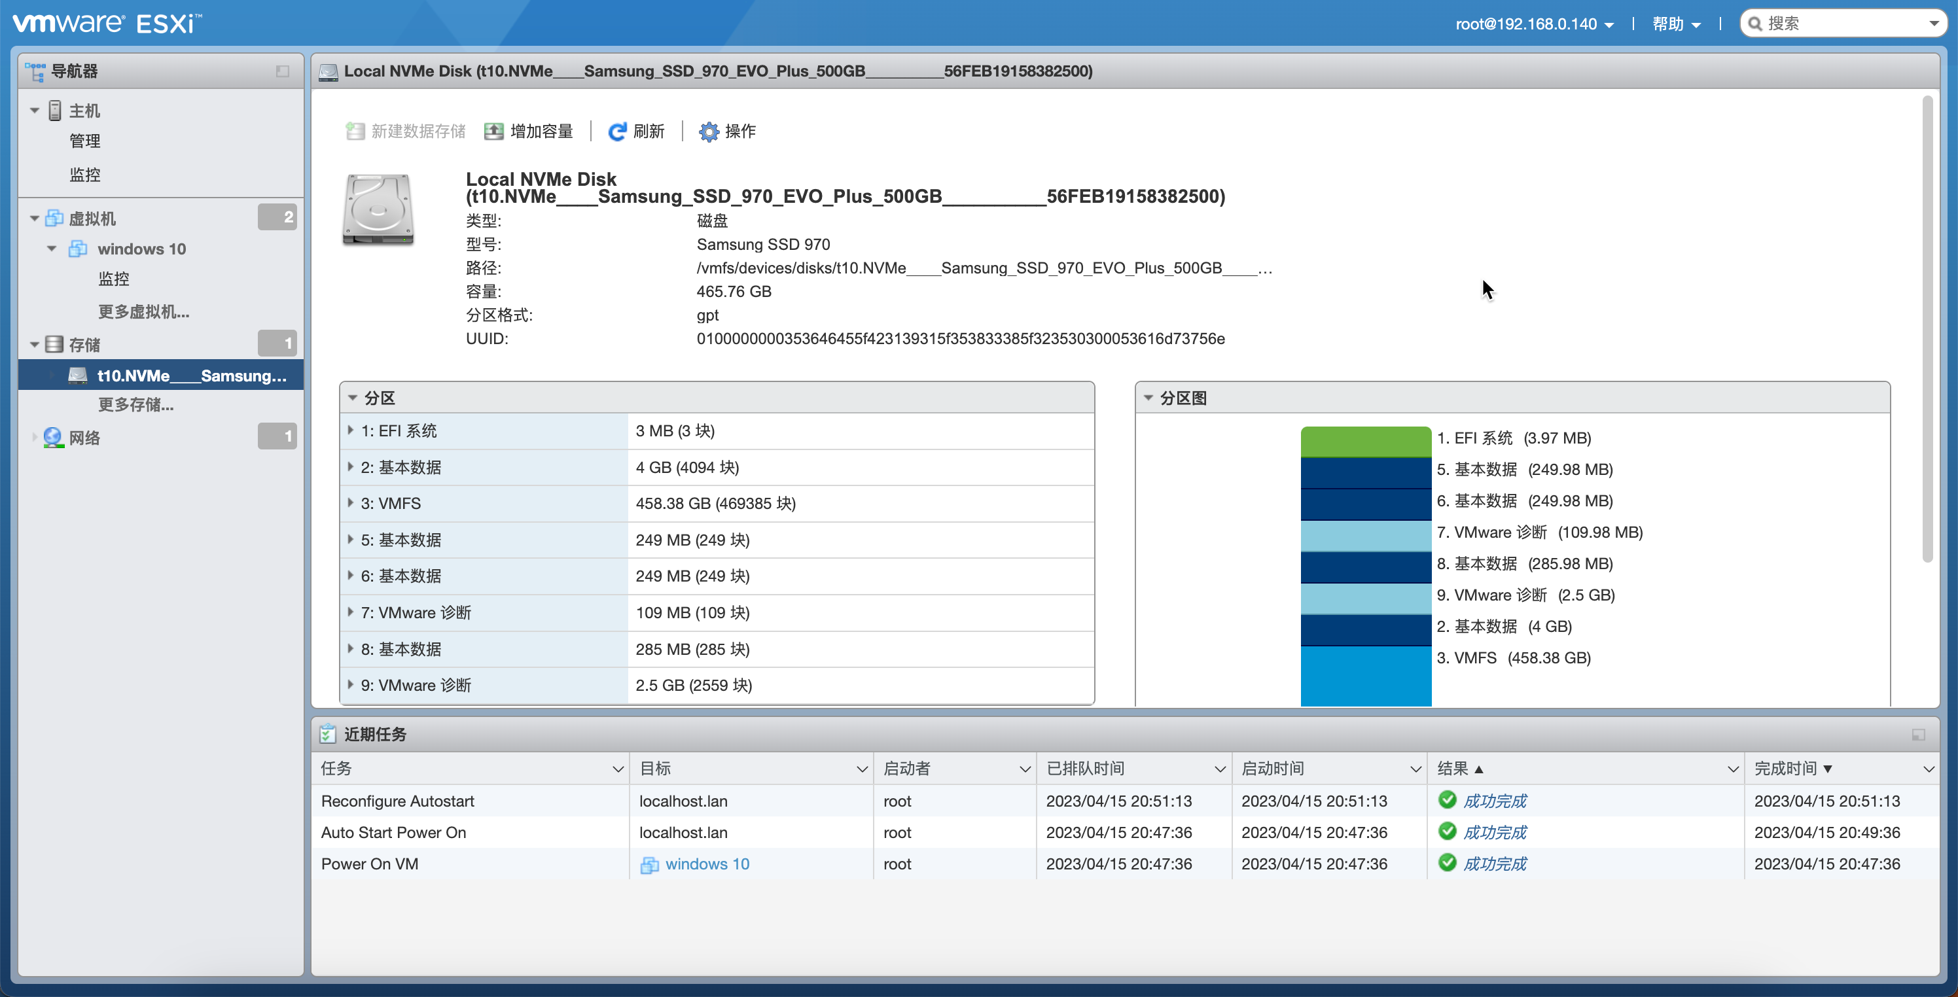Click the networking count badge 1
Image resolution: width=1958 pixels, height=997 pixels.
(277, 436)
